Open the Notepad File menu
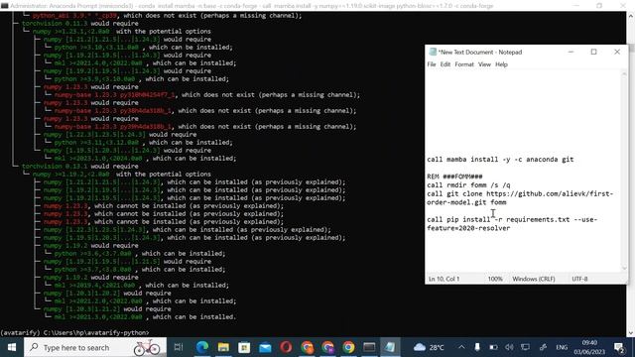Screen dimensions: 635x357 point(432,64)
